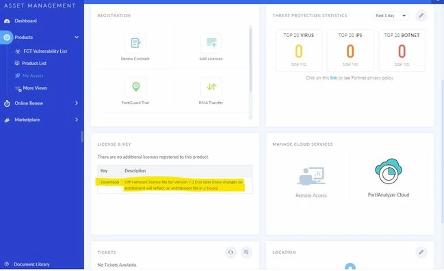Edit Threat Protection Statistics with pencil icon
The image size is (444, 271).
(x=421, y=16)
